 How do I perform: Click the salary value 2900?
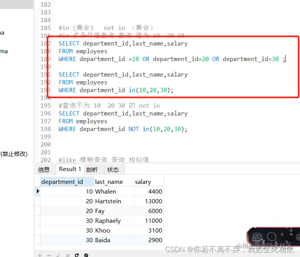pos(149,240)
